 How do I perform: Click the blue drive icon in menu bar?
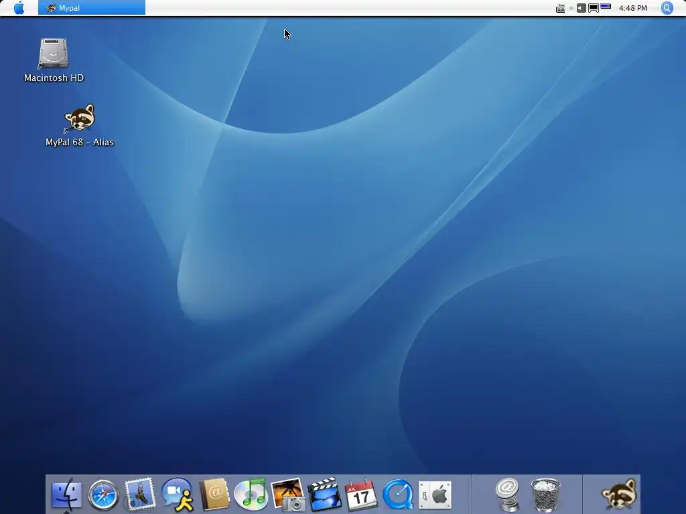coord(606,7)
